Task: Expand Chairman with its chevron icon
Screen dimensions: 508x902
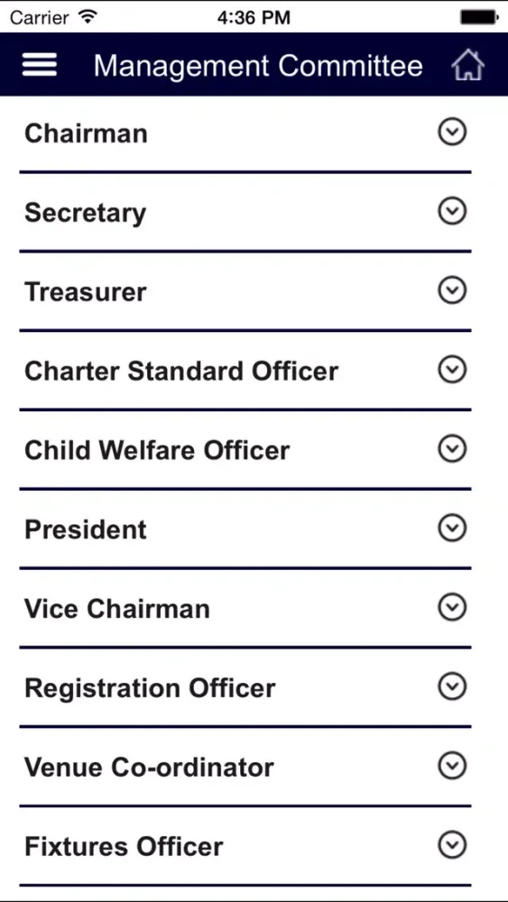Action: coord(452,133)
